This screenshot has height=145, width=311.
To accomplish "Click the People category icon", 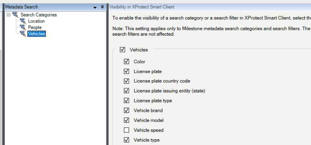I will [x=23, y=27].
